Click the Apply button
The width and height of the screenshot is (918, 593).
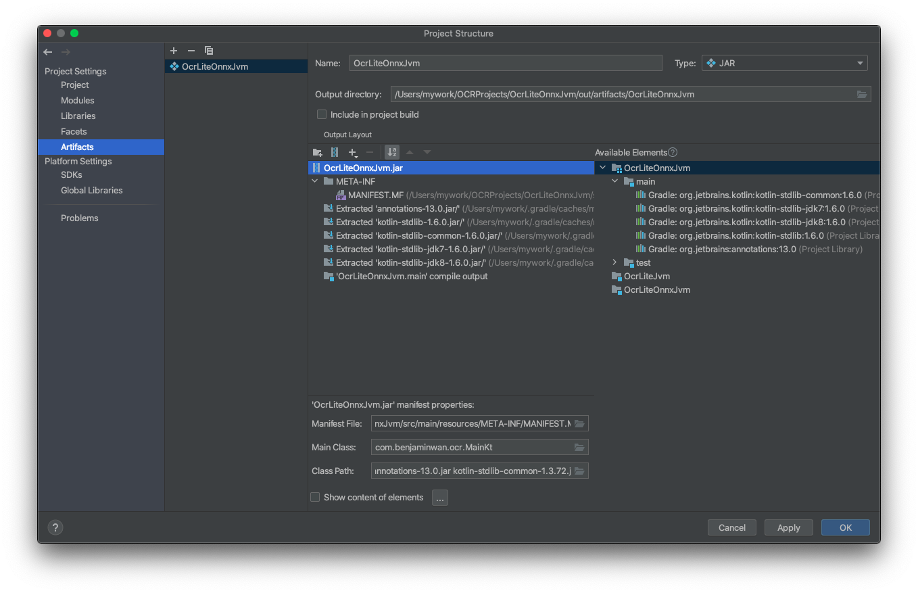789,527
